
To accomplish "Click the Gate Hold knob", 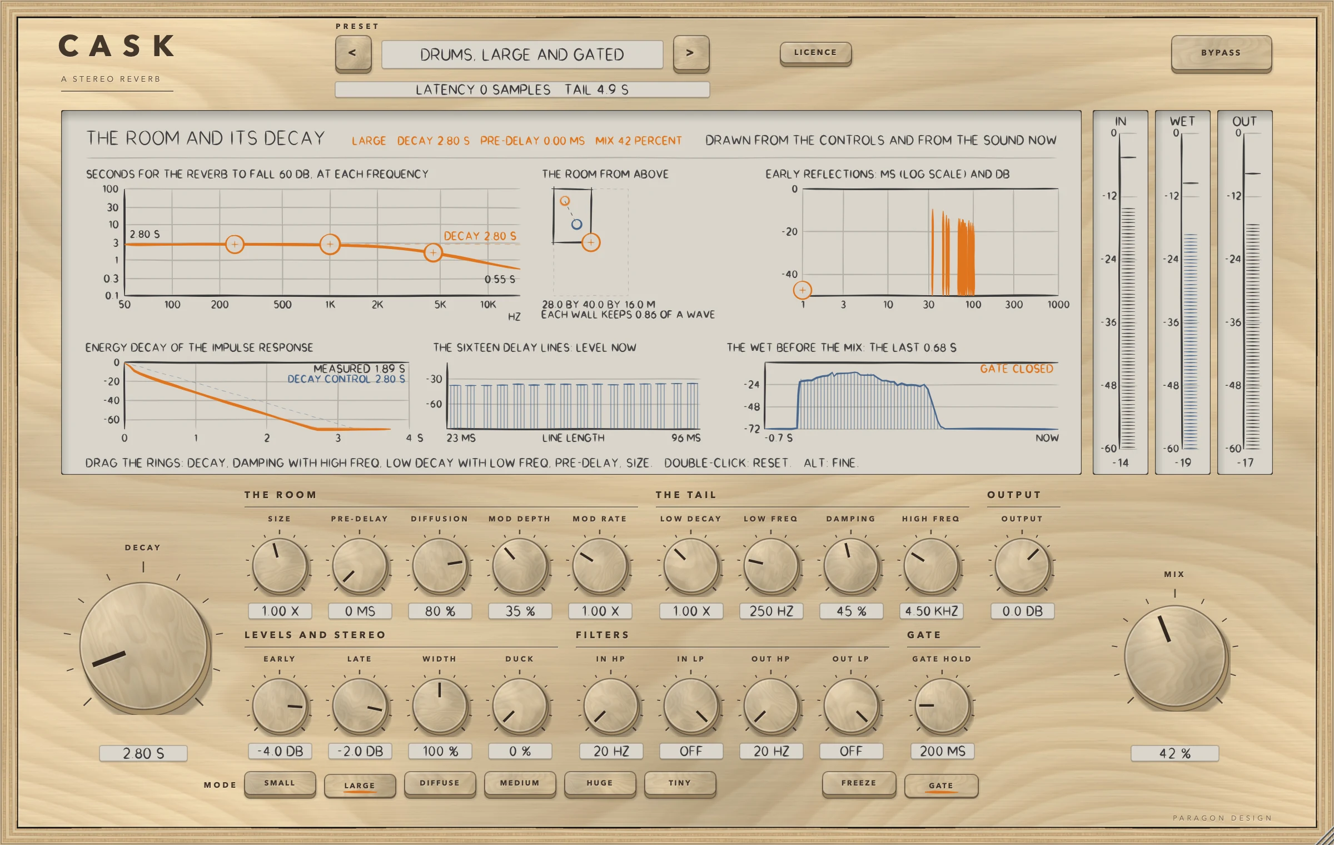I will click(942, 705).
